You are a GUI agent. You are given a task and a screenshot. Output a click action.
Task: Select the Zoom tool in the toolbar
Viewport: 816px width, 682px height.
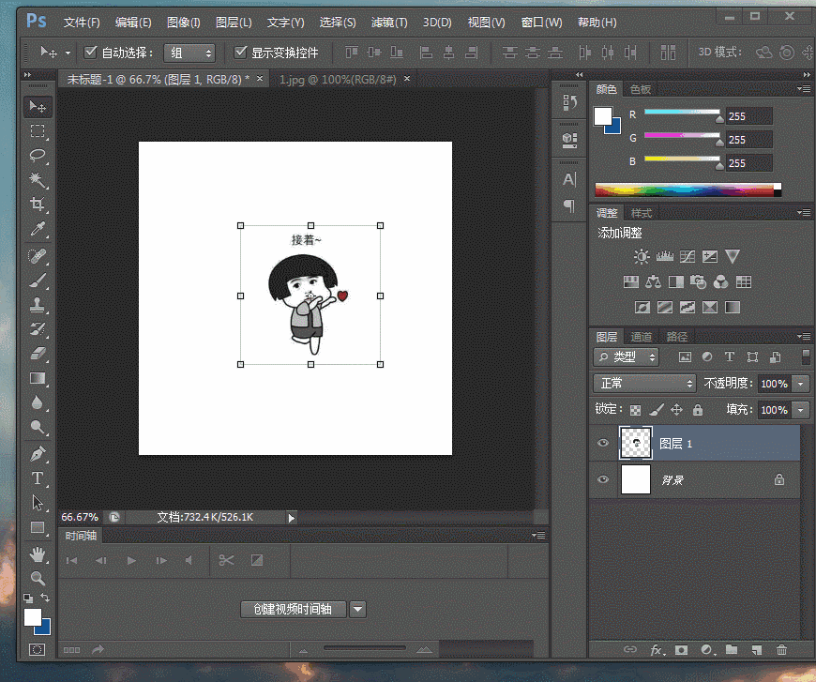pos(38,579)
